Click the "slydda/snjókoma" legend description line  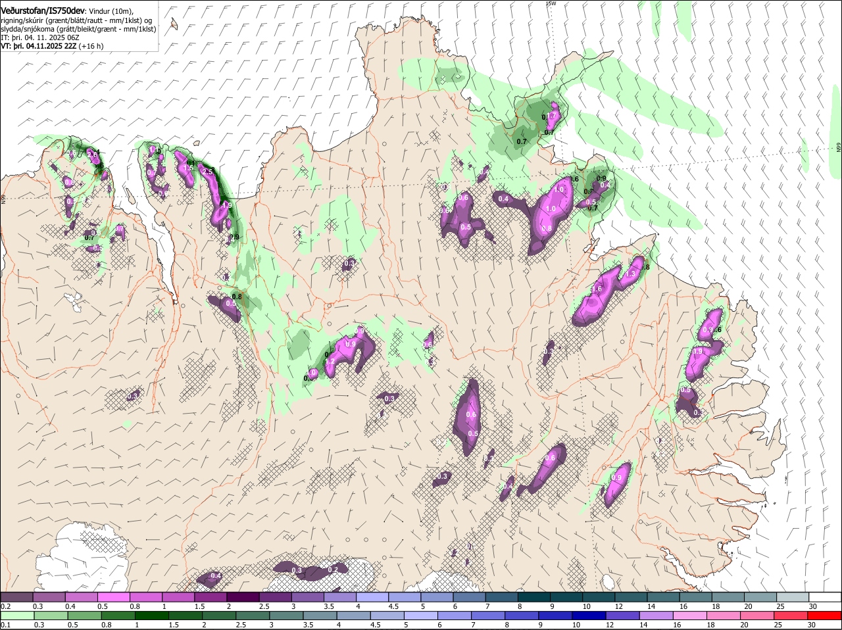(x=78, y=29)
